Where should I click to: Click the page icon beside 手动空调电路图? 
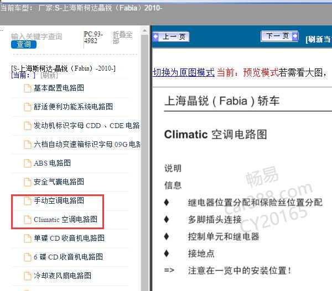(x=28, y=201)
